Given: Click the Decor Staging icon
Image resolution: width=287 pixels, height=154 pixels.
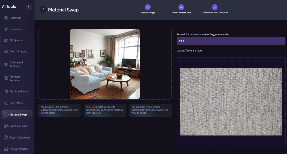Looking at the screenshot, I should (6, 51).
